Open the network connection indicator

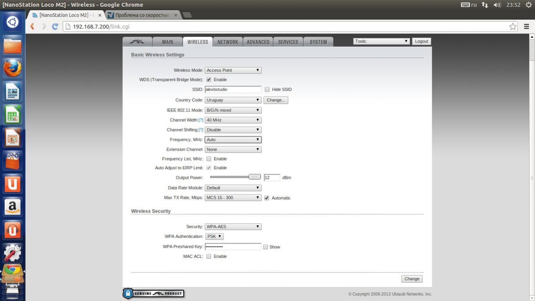(x=485, y=5)
